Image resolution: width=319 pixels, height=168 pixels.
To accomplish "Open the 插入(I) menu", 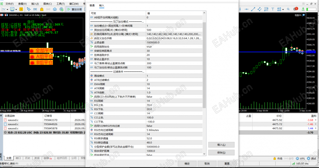I will pos(35,4).
